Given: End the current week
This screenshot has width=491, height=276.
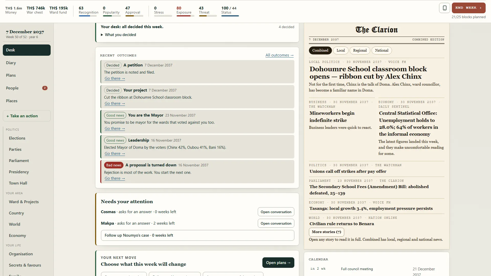Looking at the screenshot, I should tap(468, 8).
